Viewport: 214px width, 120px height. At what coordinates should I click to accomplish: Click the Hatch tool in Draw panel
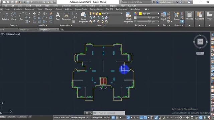(27, 21)
